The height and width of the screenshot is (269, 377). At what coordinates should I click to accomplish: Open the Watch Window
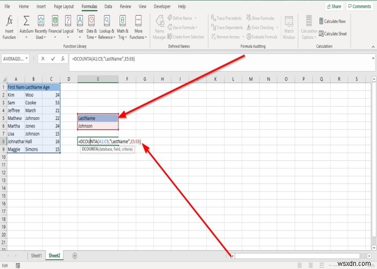click(x=289, y=27)
